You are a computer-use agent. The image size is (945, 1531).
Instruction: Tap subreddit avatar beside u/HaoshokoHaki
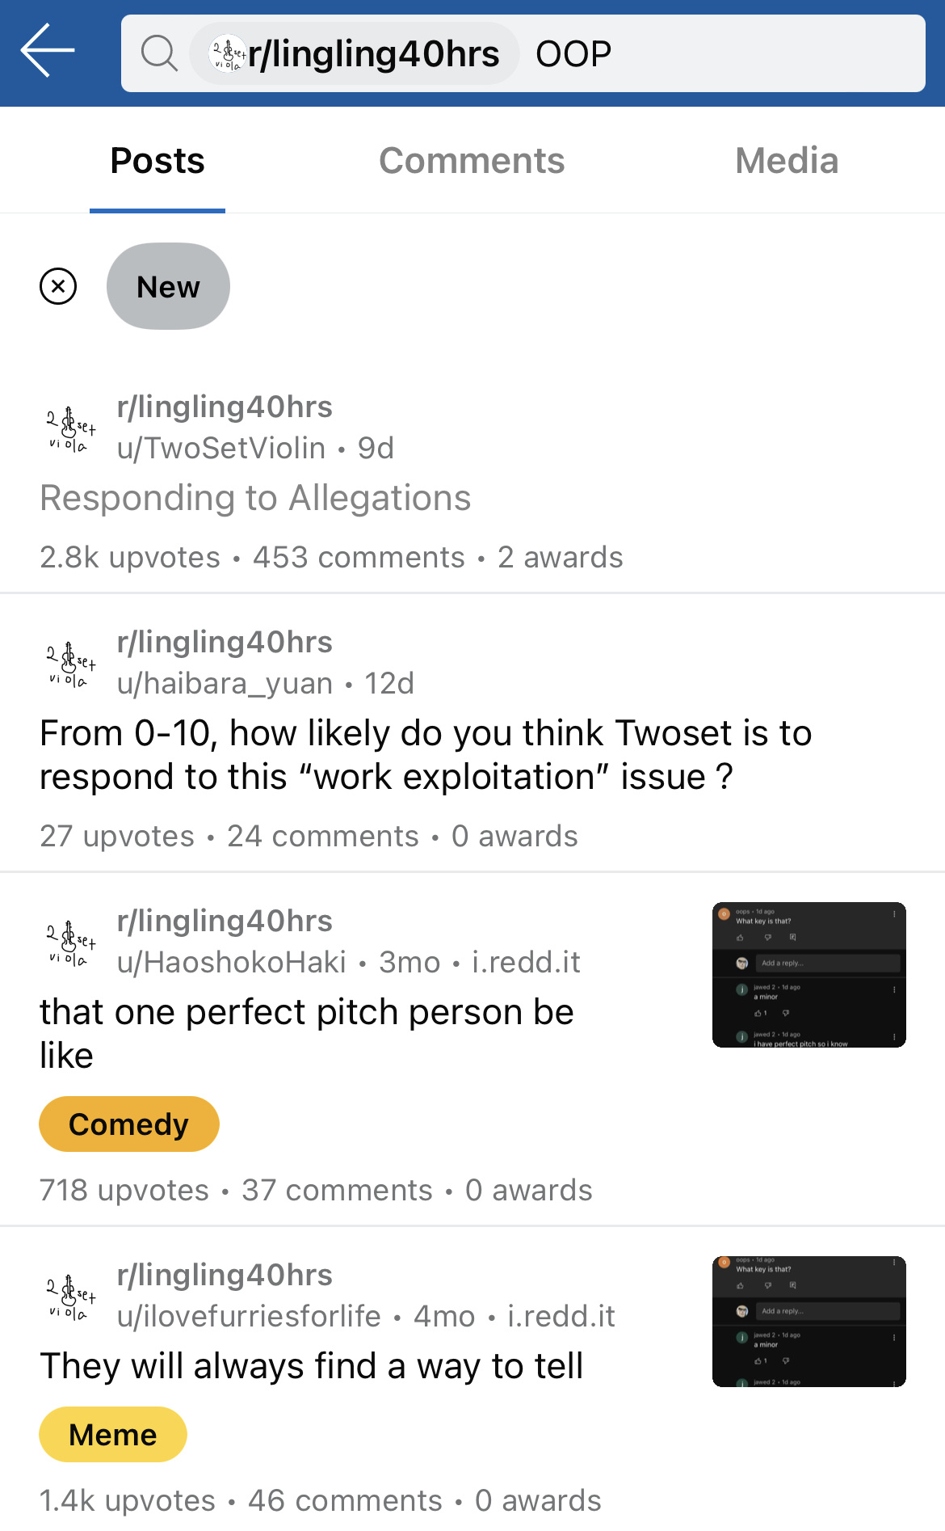tap(70, 943)
